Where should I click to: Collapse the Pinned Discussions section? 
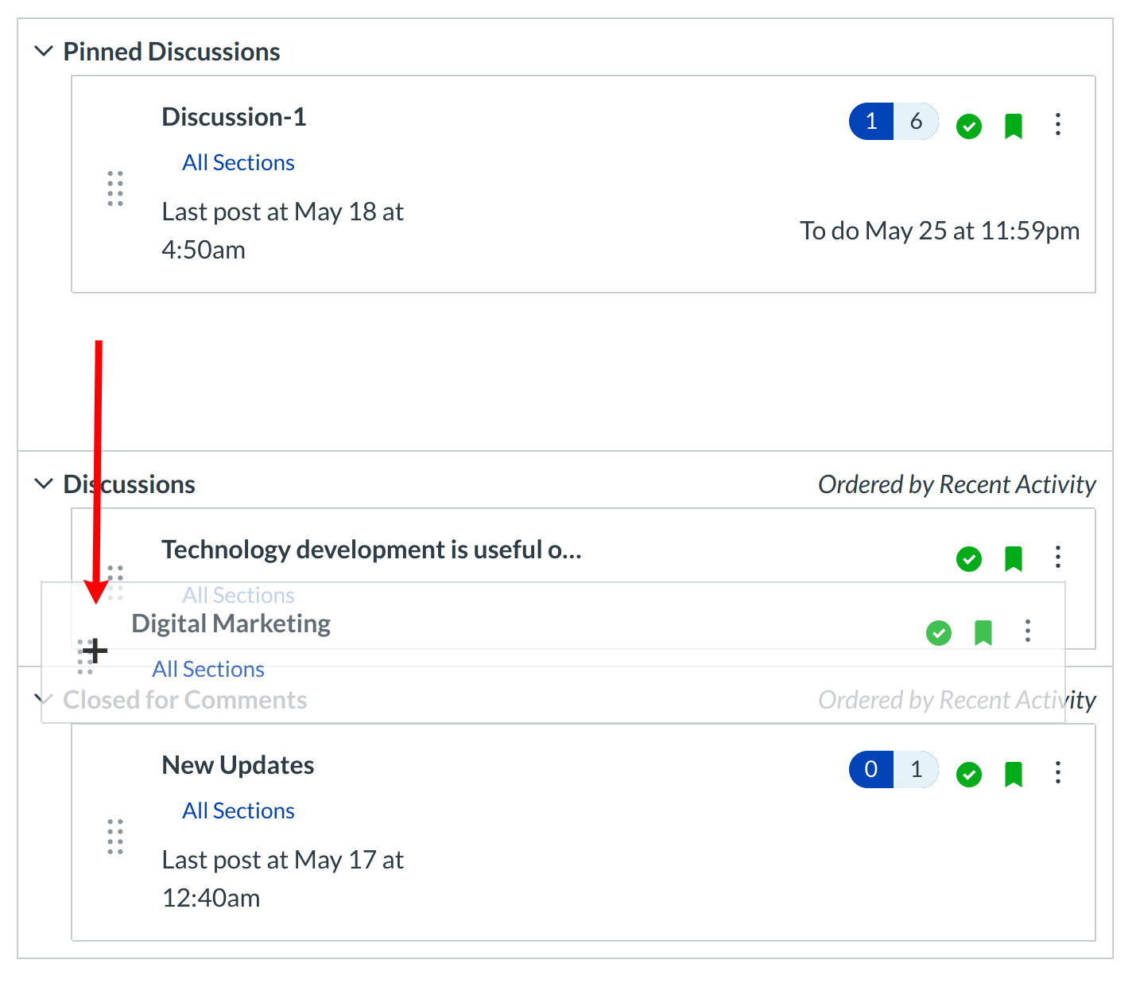(x=44, y=52)
